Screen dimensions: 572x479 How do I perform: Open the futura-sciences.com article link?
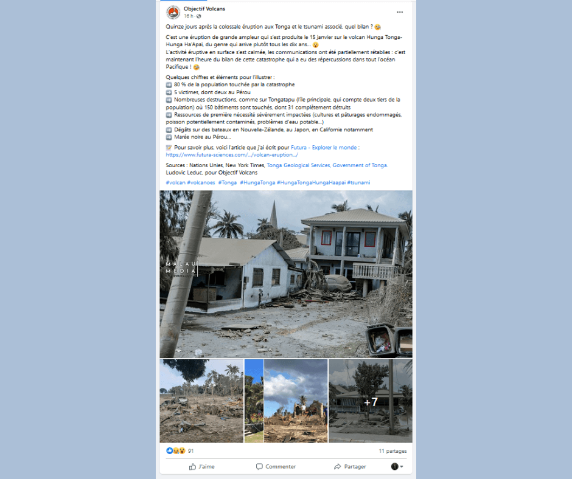pos(232,154)
